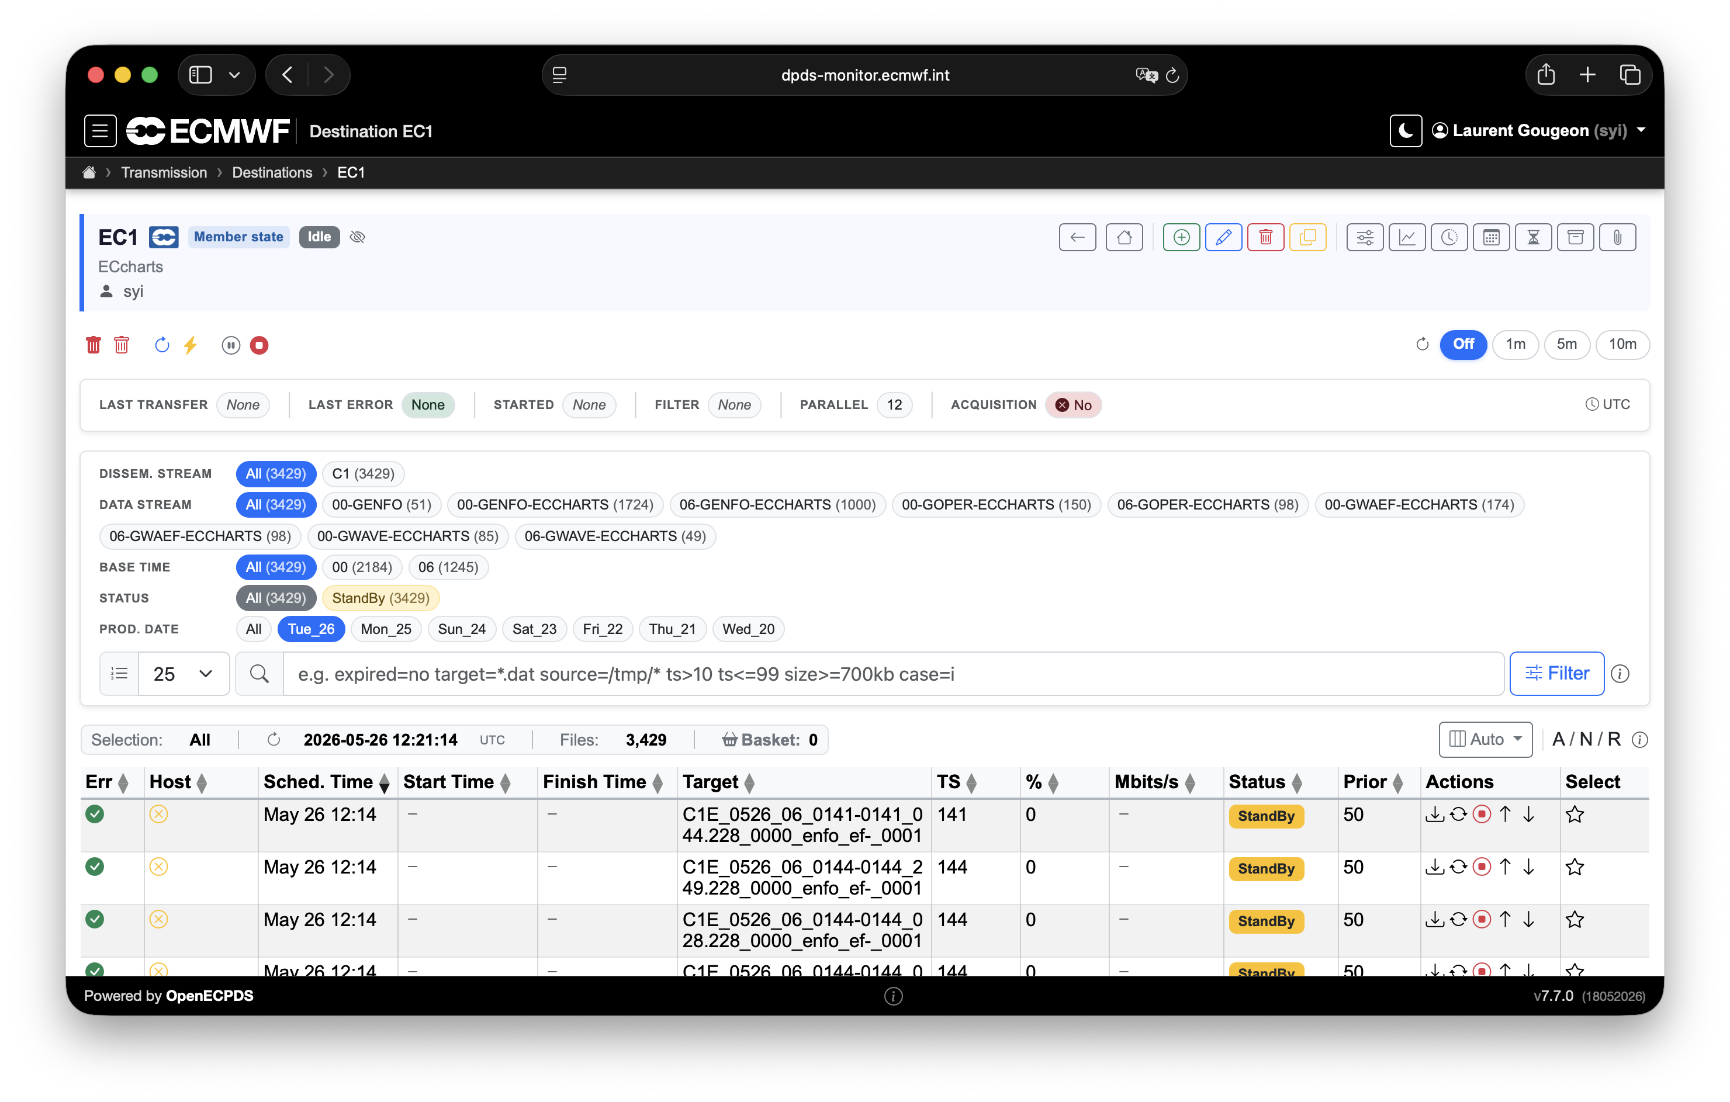The image size is (1730, 1102).
Task: Click the magnifier search icon
Action: [259, 674]
